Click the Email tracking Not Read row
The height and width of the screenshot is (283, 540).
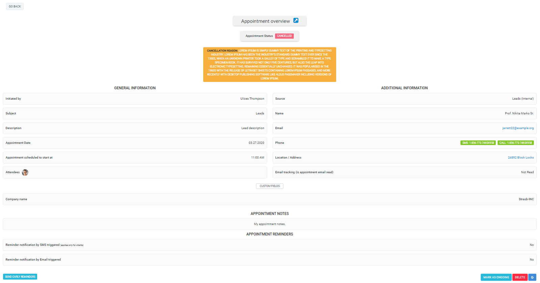pyautogui.click(x=404, y=172)
